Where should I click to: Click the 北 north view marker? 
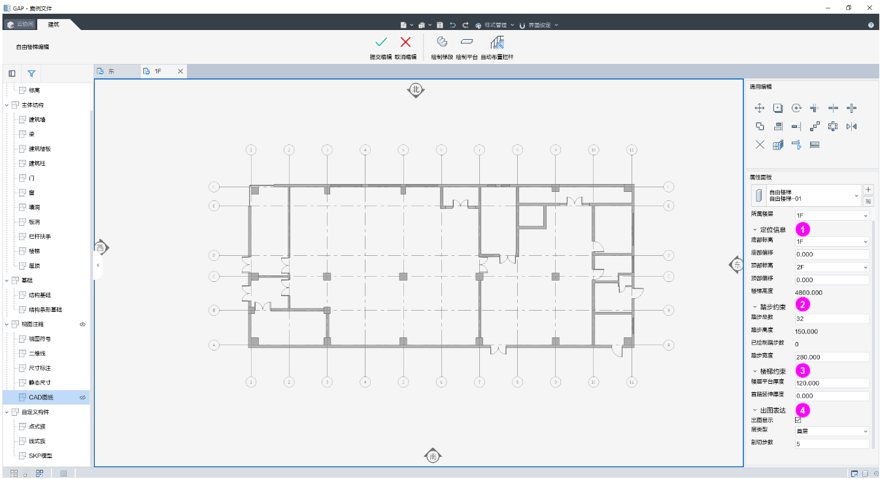pos(416,90)
